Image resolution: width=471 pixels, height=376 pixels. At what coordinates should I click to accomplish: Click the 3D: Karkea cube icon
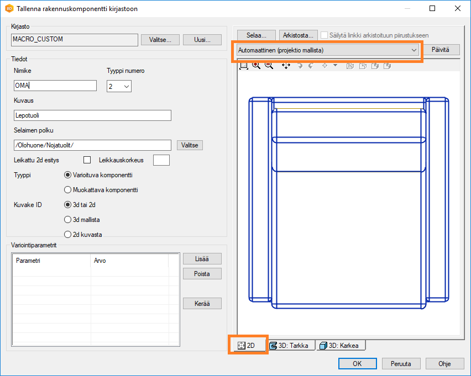(323, 346)
